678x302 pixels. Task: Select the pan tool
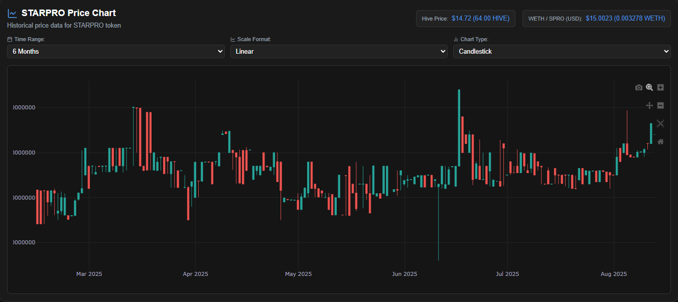[x=649, y=105]
